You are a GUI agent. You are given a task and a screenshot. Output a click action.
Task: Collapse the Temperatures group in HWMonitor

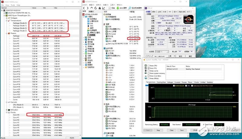pos(7,21)
